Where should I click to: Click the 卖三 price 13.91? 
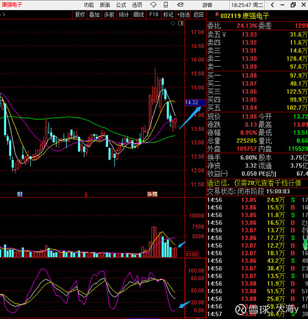click(249, 51)
